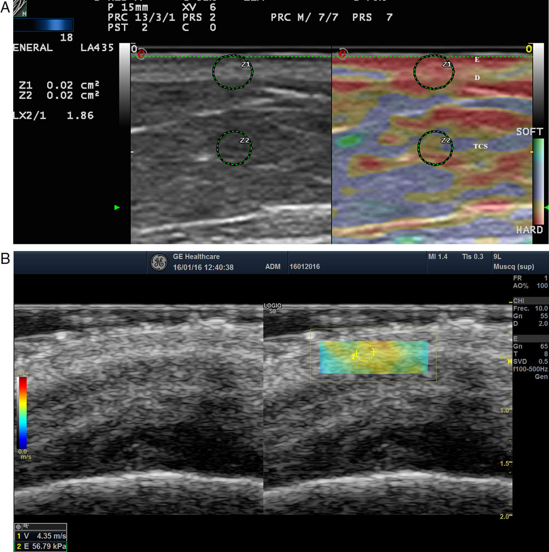The width and height of the screenshot is (549, 552).
Task: Select the V 4.35 m/s measurement row
Action: coord(41,536)
